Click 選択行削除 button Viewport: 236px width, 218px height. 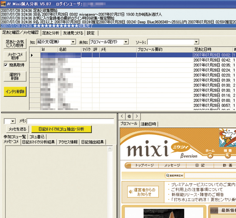click(x=15, y=77)
